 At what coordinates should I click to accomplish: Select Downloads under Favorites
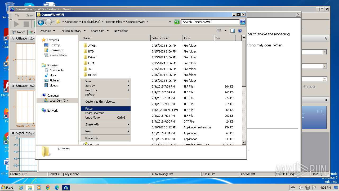click(x=56, y=50)
